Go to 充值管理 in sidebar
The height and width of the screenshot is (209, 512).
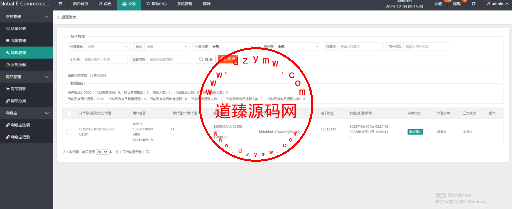click(26, 41)
